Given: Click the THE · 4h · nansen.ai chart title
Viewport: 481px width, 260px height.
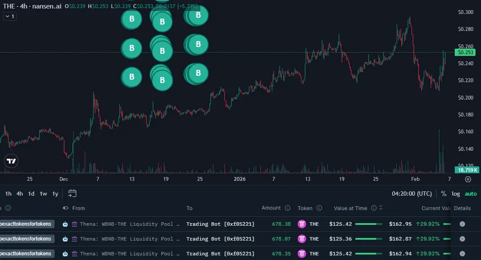Looking at the screenshot, I should (x=32, y=6).
